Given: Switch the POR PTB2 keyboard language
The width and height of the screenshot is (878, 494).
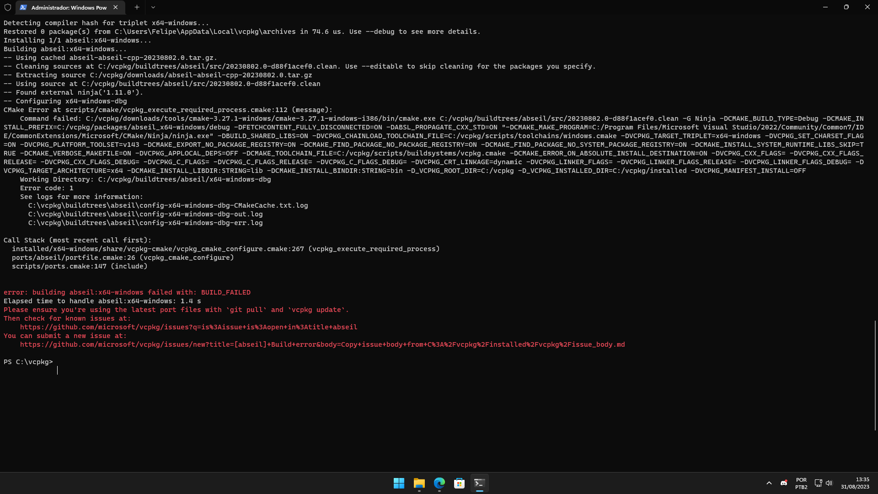Looking at the screenshot, I should (x=801, y=483).
